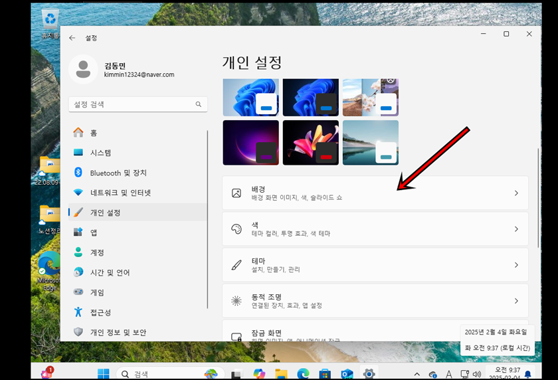The width and height of the screenshot is (558, 380).
Task: Expand the 테마 row chevron
Action: tap(516, 264)
